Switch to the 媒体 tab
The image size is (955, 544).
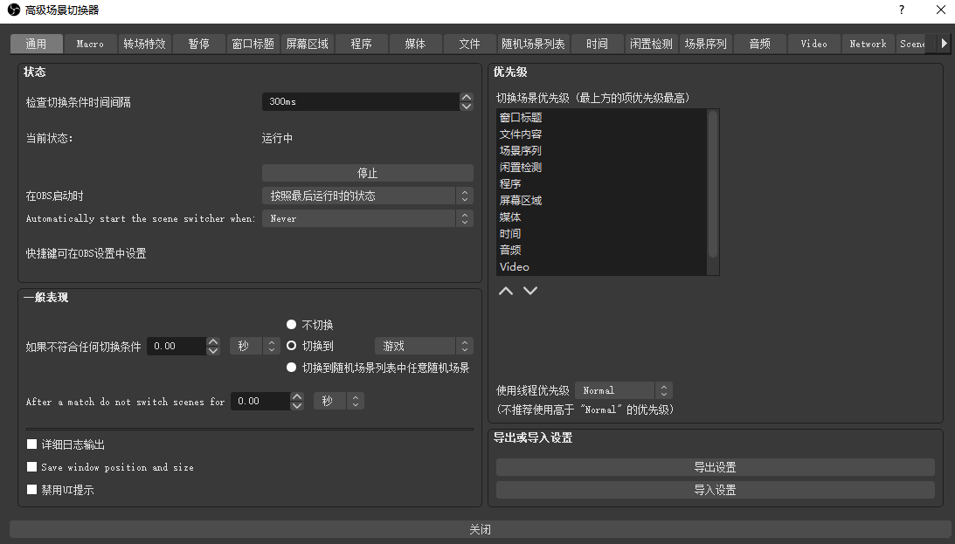[415, 44]
